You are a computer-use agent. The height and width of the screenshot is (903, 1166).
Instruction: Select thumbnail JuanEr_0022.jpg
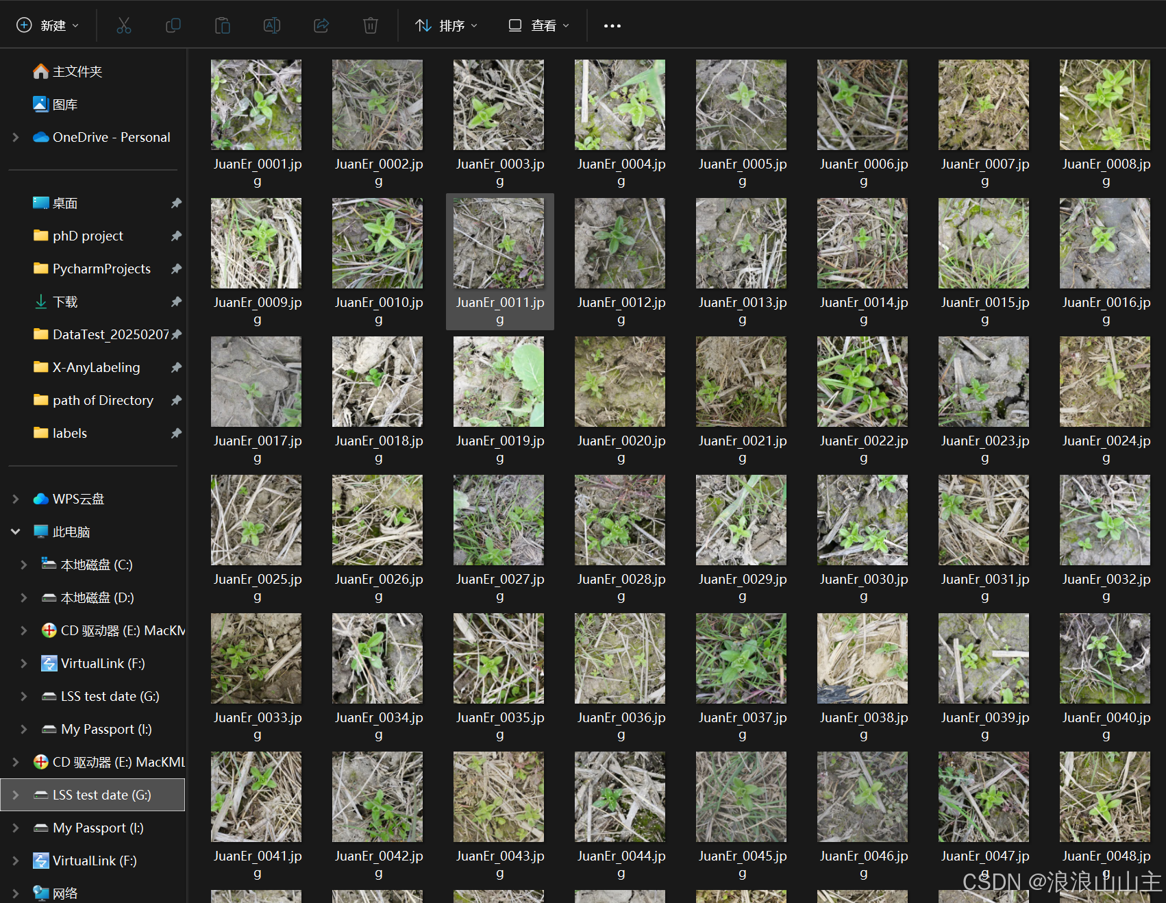pyautogui.click(x=863, y=382)
